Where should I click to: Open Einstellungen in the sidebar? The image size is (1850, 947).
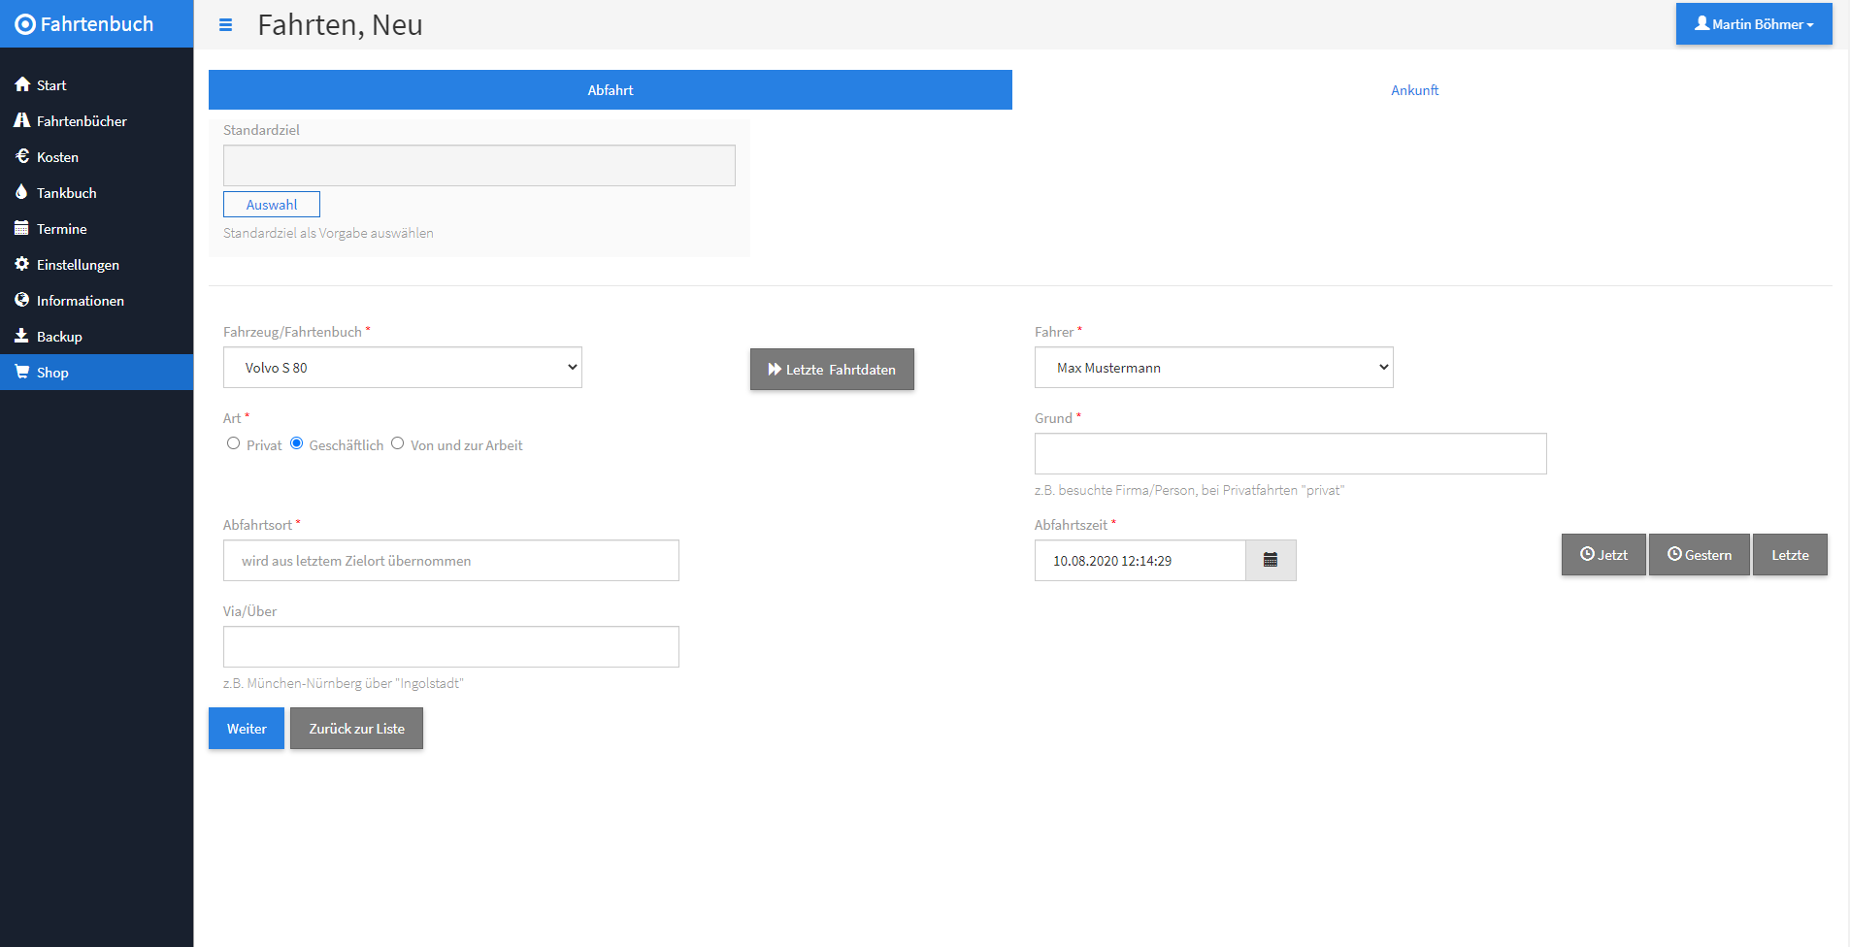click(97, 265)
